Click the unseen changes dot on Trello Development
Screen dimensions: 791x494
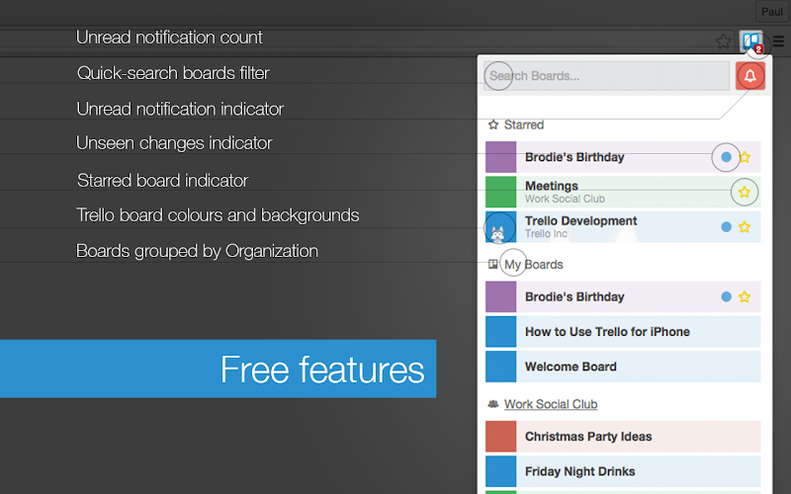click(727, 227)
